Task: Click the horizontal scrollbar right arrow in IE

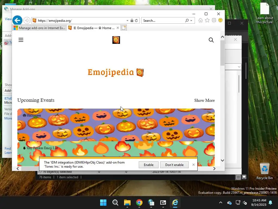Action: (214, 168)
